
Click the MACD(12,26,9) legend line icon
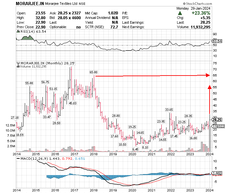(x=18, y=158)
